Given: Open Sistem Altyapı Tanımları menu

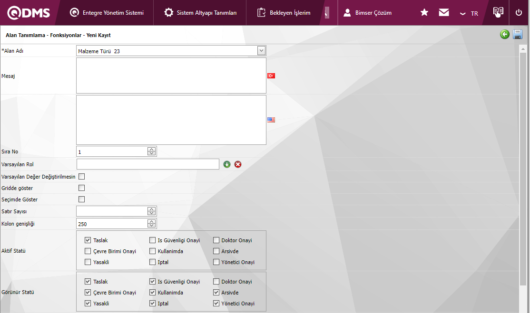Looking at the screenshot, I should [x=200, y=12].
